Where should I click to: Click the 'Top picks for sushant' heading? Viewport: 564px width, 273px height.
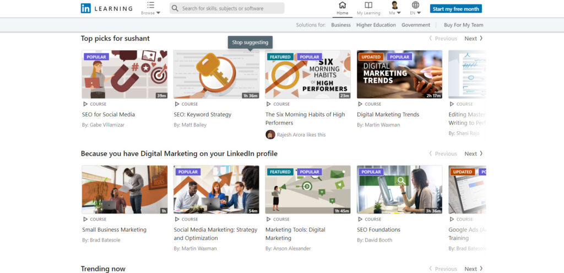click(115, 39)
